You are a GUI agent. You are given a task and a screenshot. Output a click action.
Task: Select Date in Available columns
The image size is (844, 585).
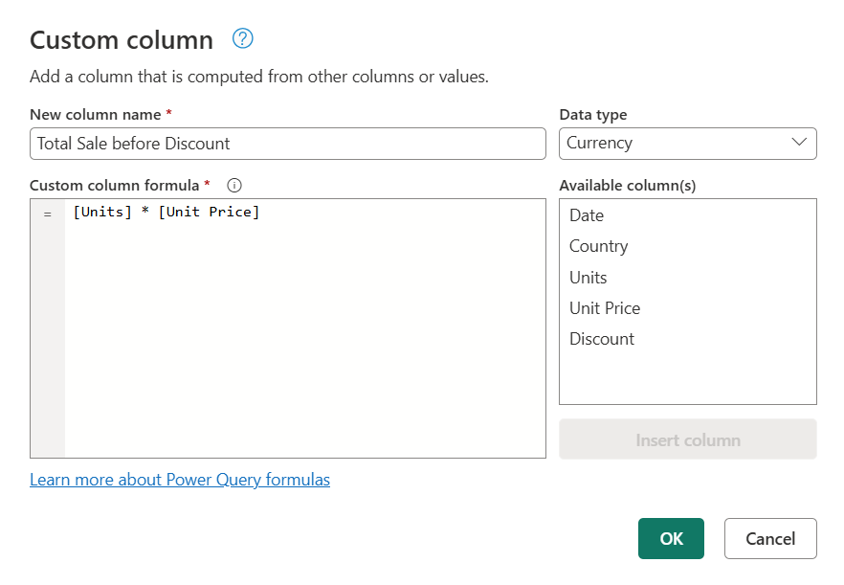coord(587,215)
